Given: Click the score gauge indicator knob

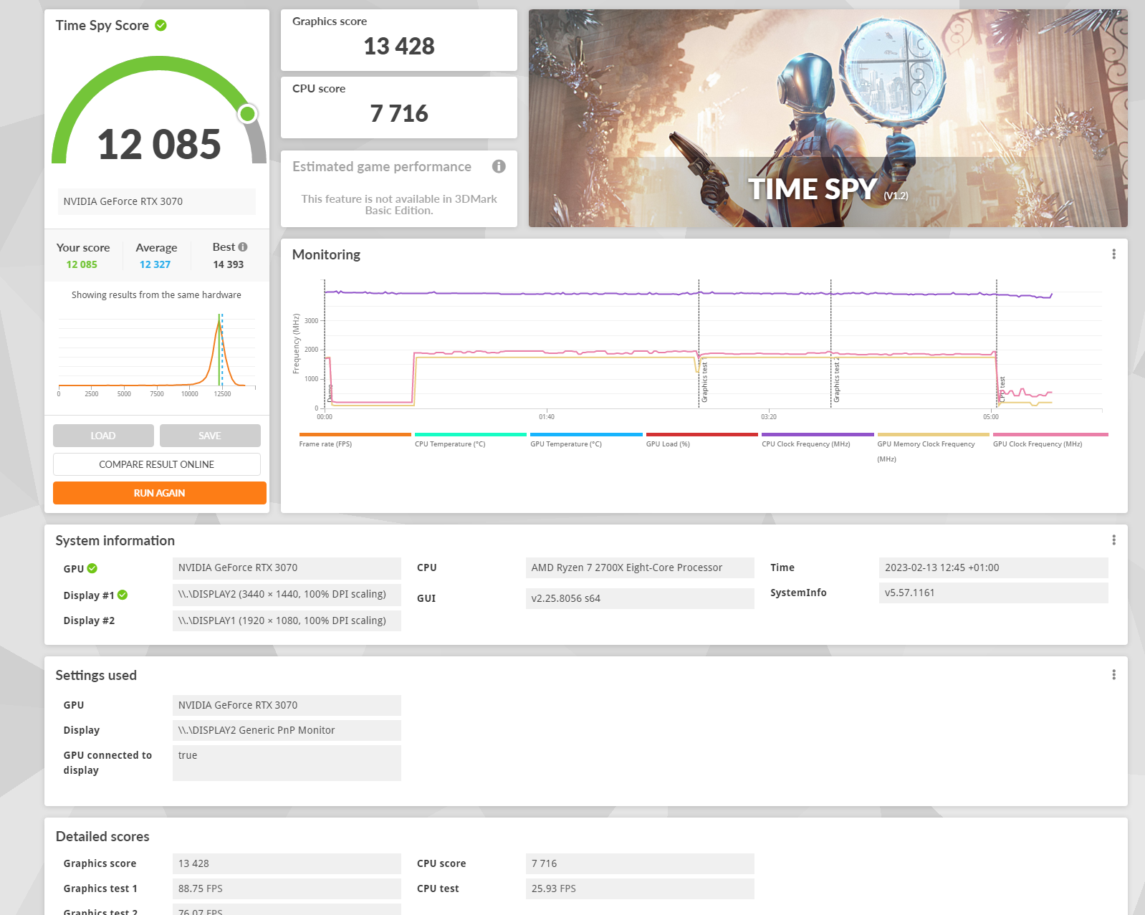Looking at the screenshot, I should tap(248, 113).
